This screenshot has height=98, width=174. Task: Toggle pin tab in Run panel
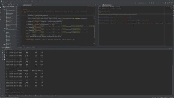pyautogui.click(x=2, y=59)
